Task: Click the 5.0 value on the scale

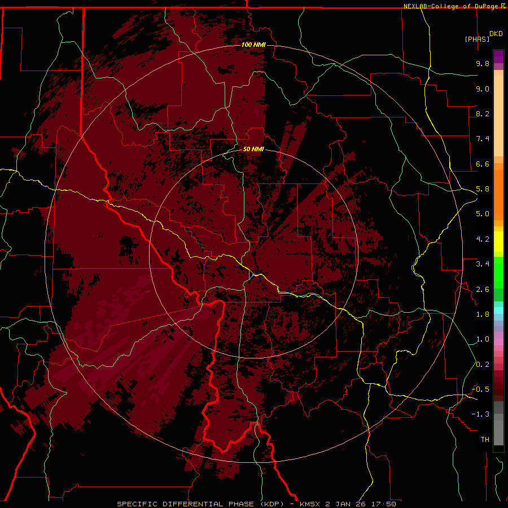Action: (x=483, y=214)
